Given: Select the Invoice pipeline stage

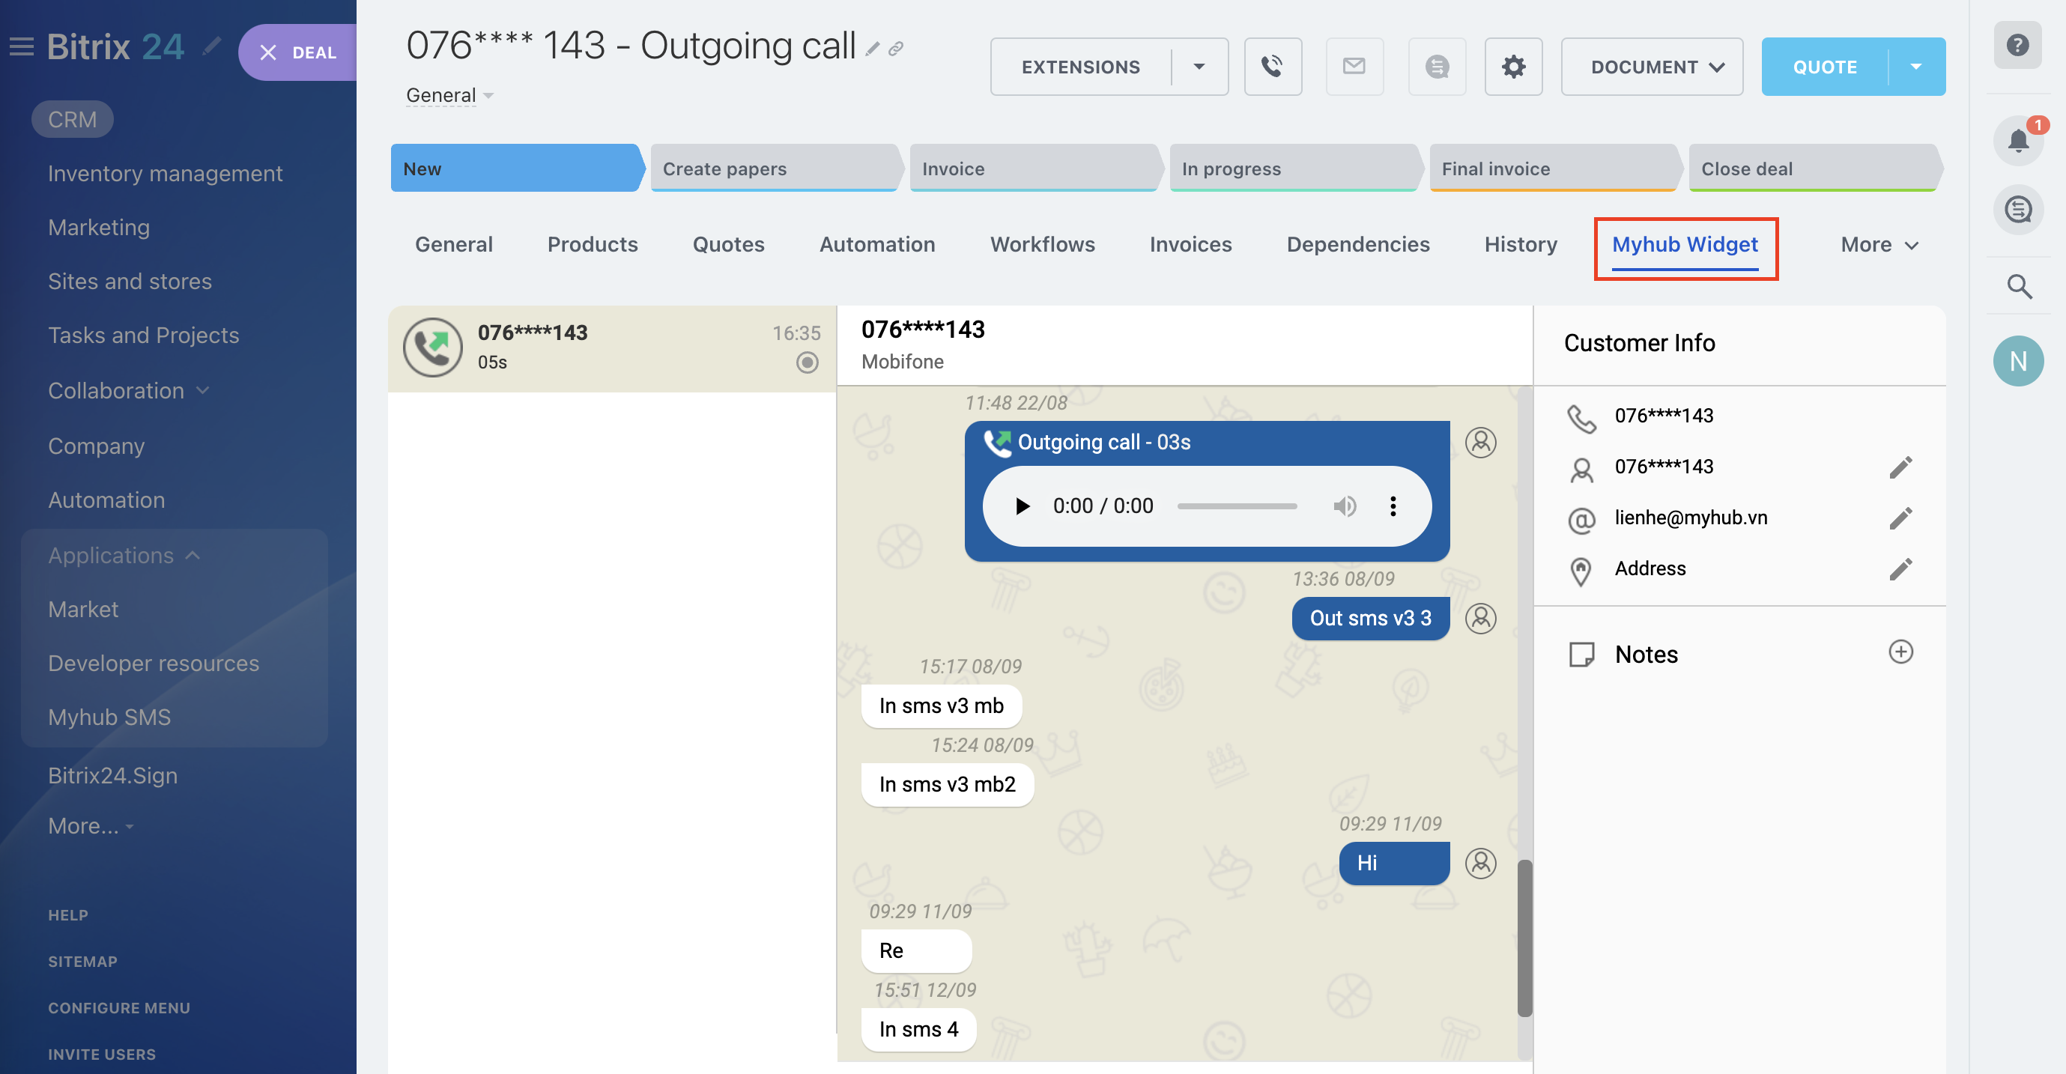Looking at the screenshot, I should tap(1034, 169).
